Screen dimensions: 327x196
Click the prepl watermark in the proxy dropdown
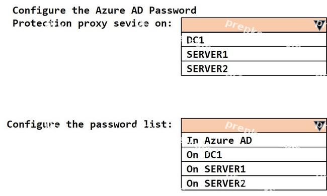point(242,27)
